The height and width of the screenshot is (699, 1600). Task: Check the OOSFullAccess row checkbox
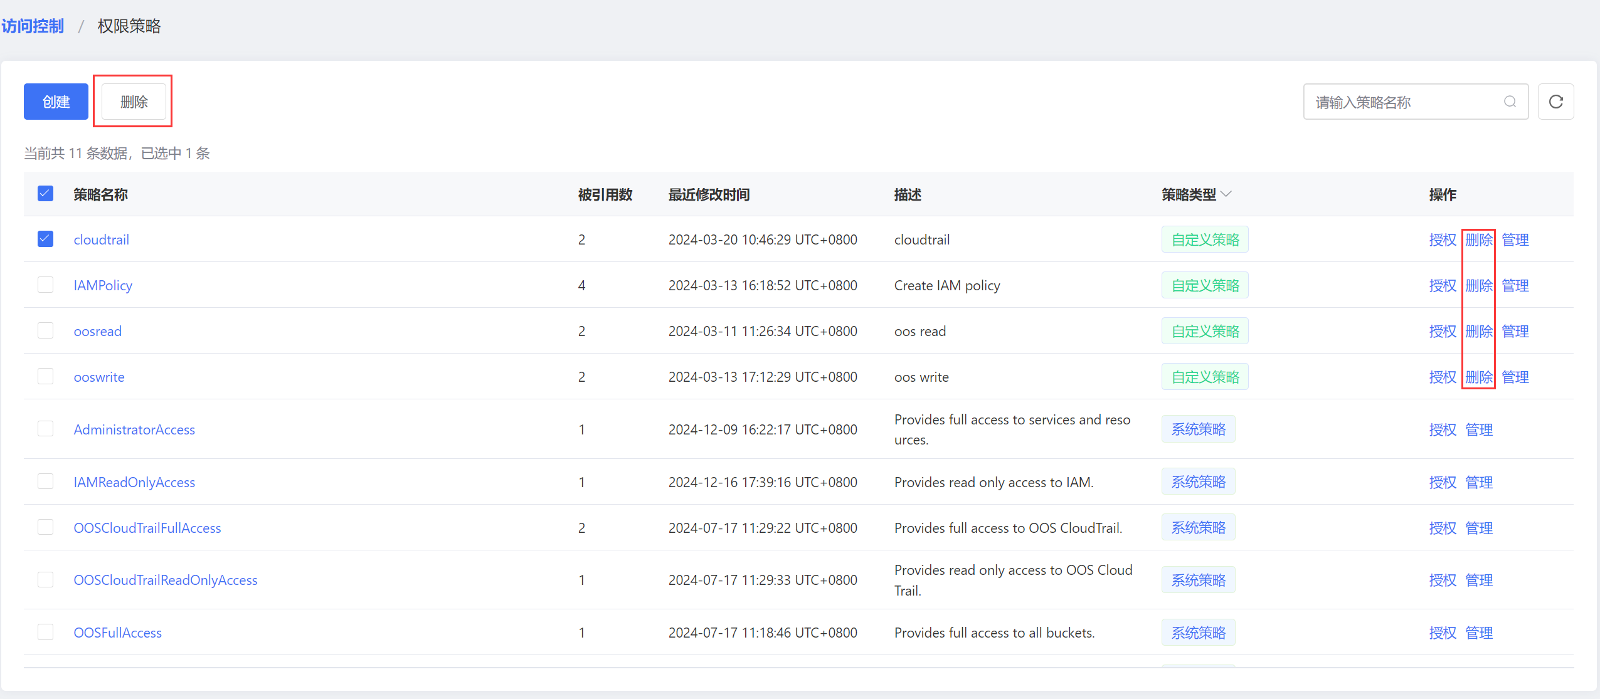(45, 632)
